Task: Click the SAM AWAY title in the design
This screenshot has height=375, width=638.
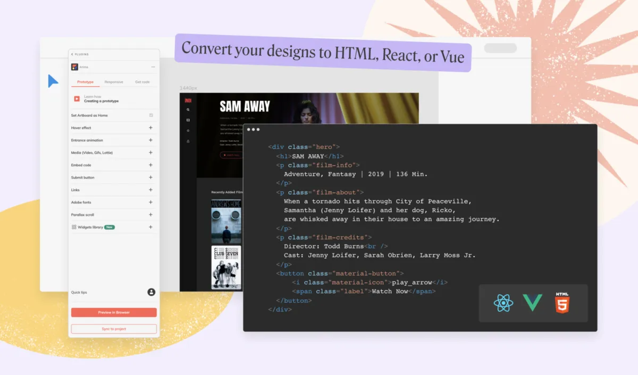Action: click(x=245, y=107)
